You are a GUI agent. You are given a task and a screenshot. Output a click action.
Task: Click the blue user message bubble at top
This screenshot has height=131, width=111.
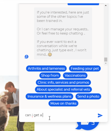tap(83, 4)
